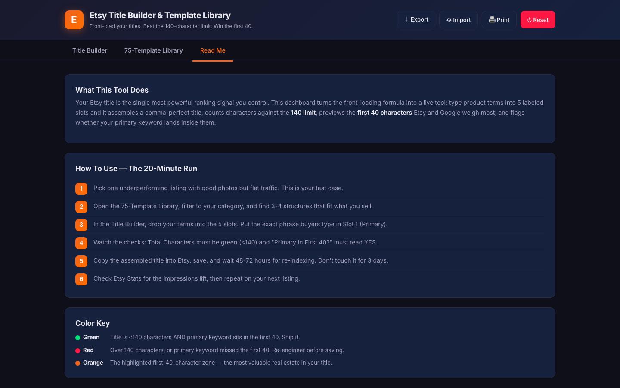Click the "Orange" label in Color Key

93,363
